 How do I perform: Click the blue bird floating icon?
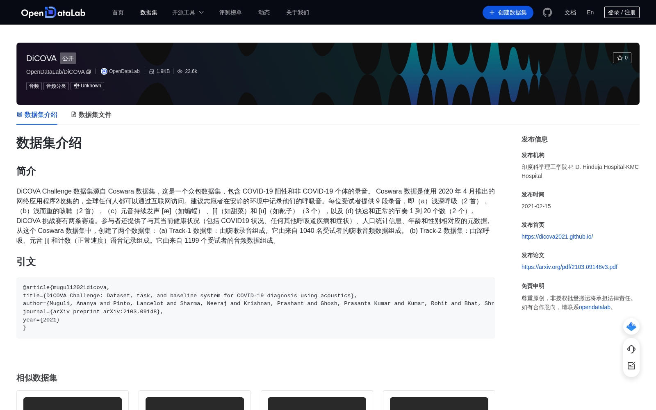[631, 326]
